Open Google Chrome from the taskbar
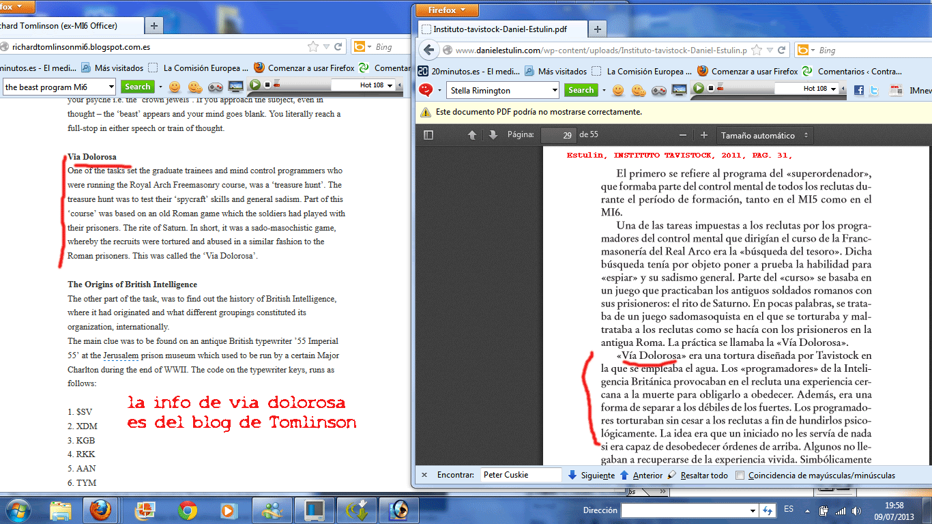 click(187, 510)
